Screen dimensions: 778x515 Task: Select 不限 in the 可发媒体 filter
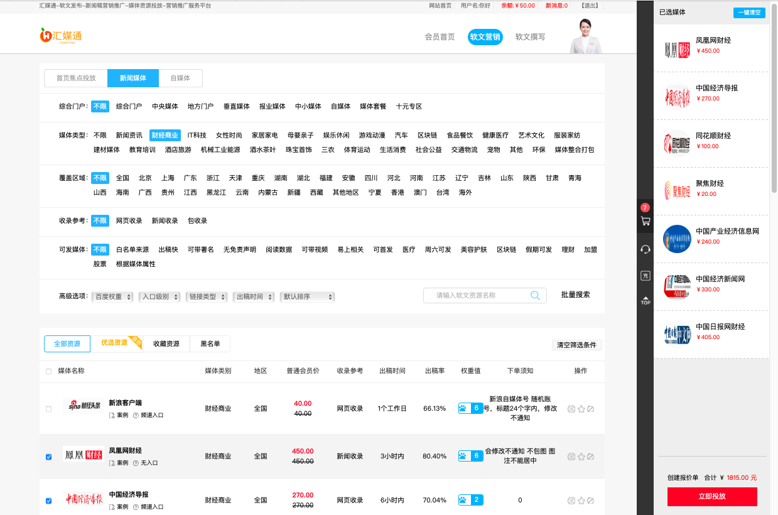pos(100,249)
